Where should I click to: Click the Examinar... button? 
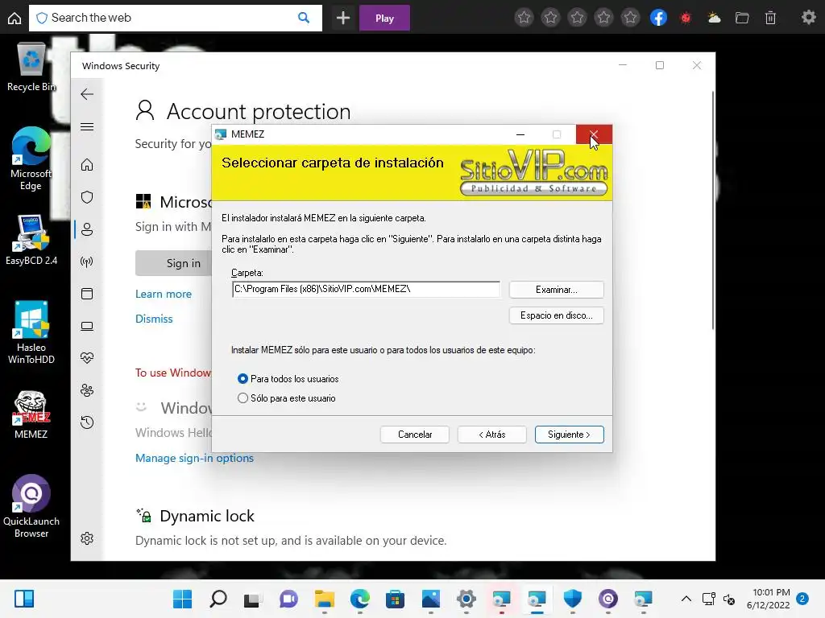point(556,290)
